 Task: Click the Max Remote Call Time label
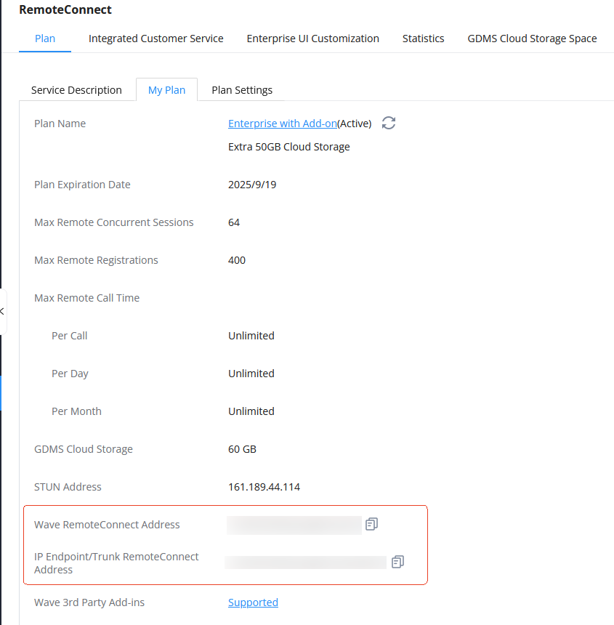click(87, 298)
